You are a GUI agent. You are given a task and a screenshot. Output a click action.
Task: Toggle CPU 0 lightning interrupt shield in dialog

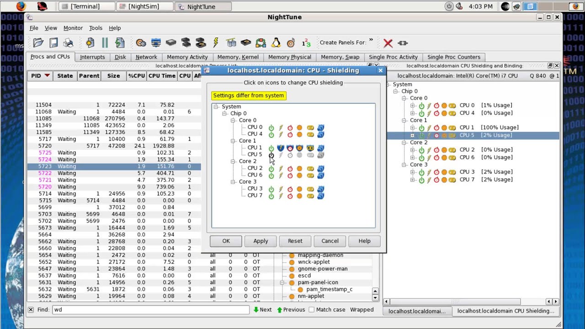click(x=281, y=127)
